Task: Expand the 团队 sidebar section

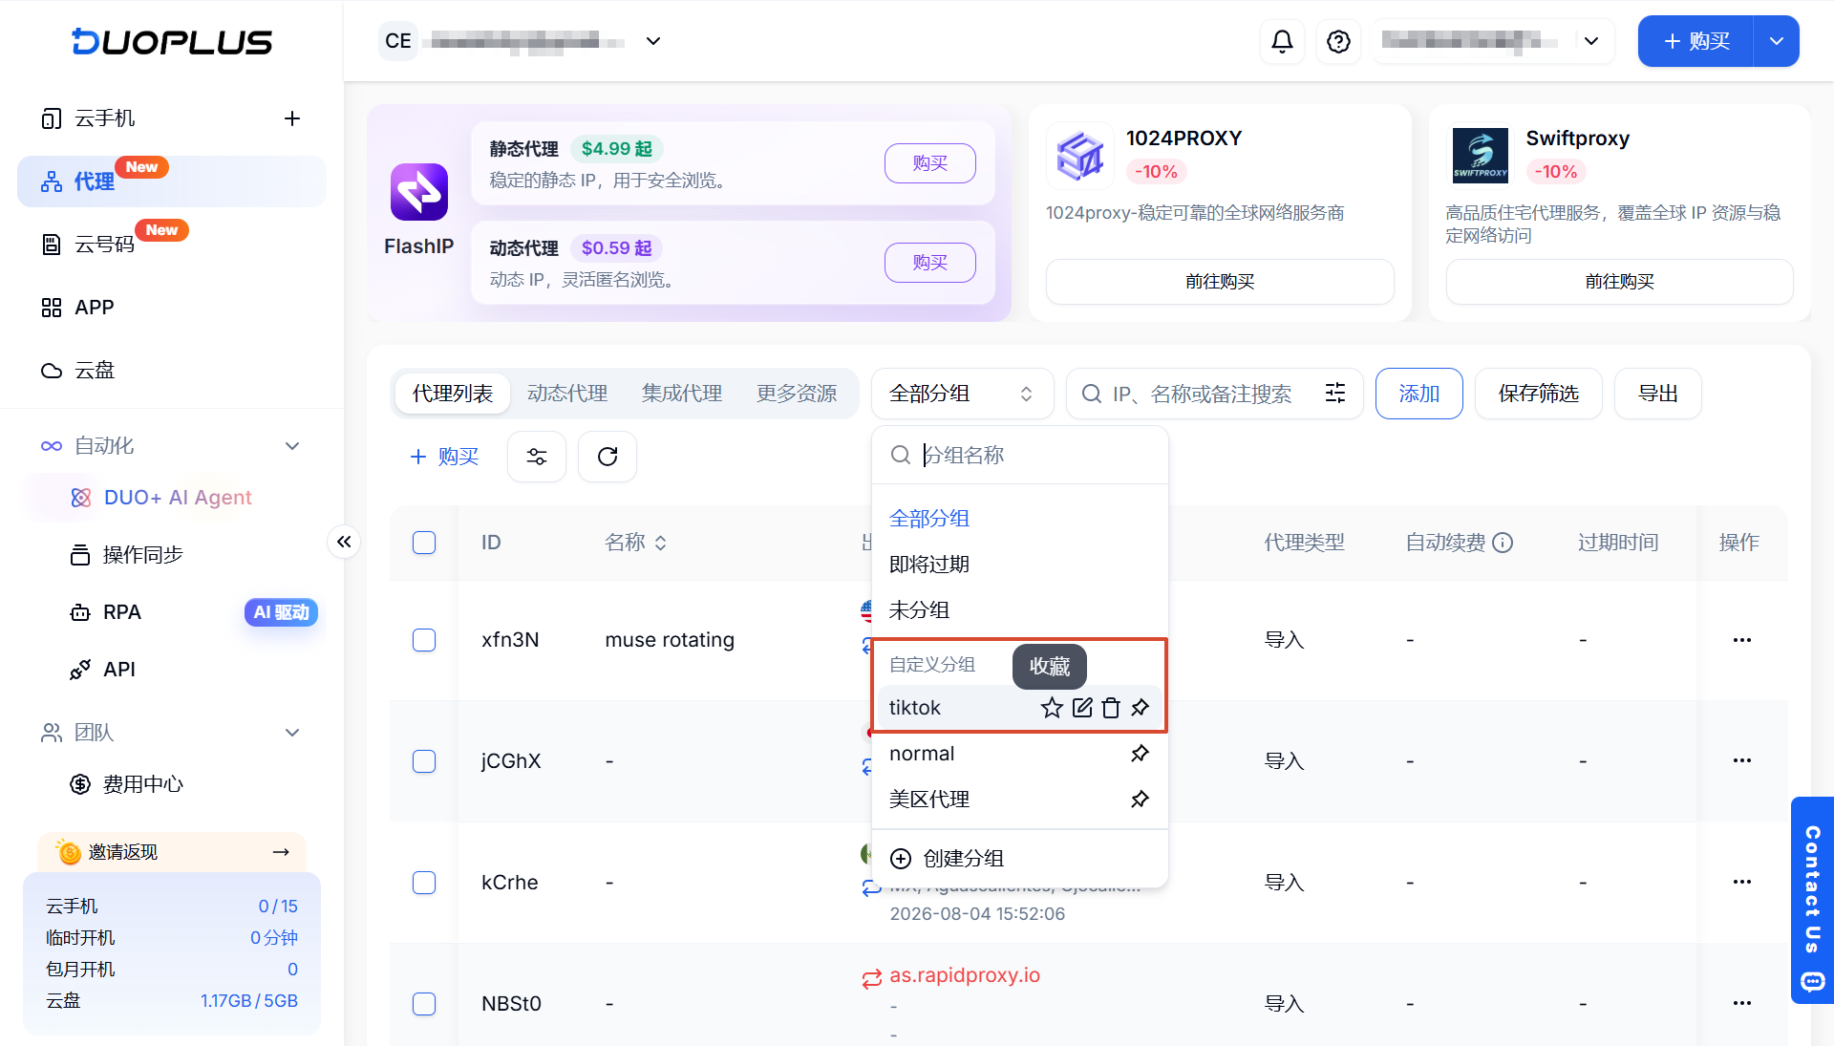Action: click(x=292, y=733)
